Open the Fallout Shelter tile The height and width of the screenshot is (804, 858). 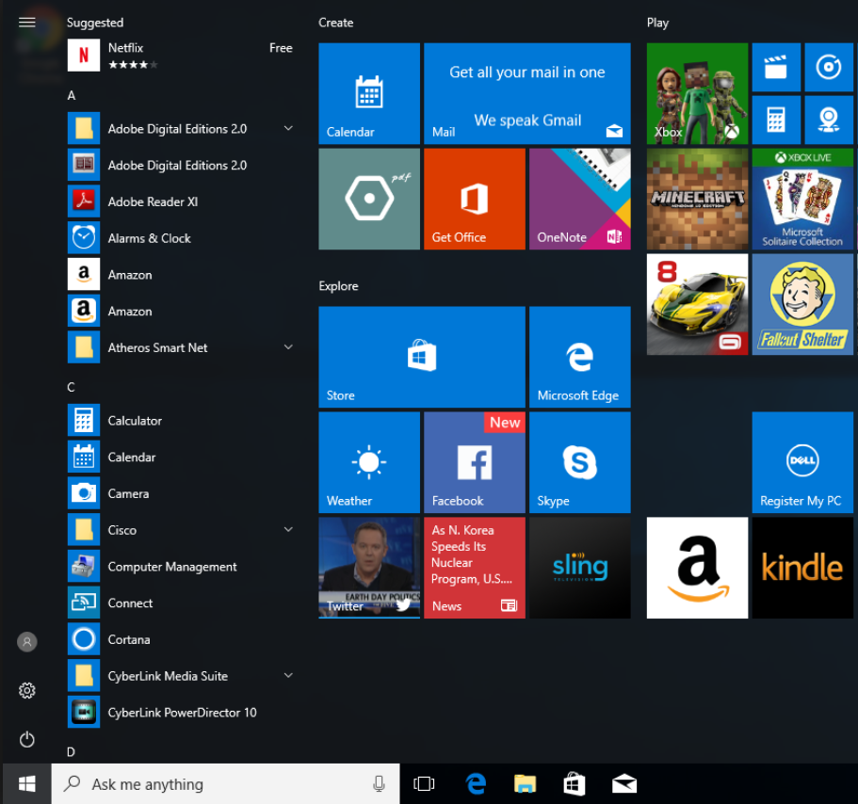pos(801,303)
